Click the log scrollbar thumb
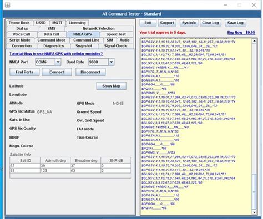Screen dimensions: 263x219 click(254, 191)
